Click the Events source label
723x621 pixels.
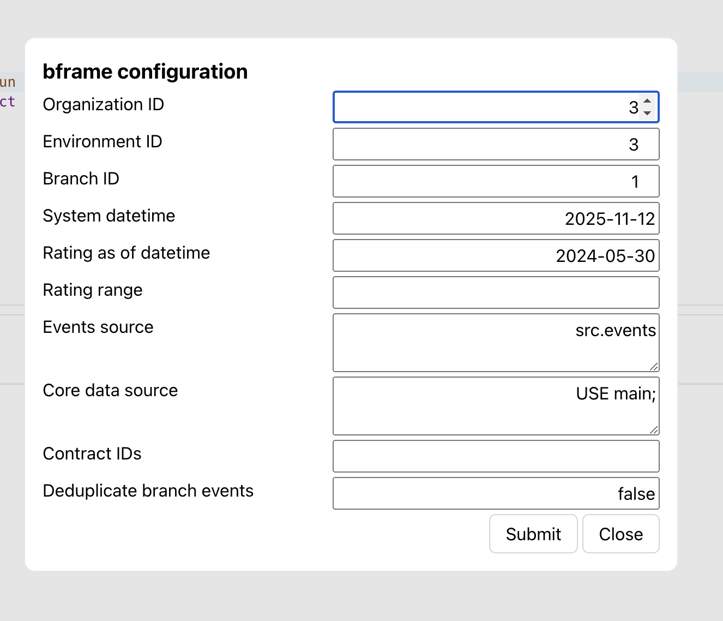(x=98, y=327)
